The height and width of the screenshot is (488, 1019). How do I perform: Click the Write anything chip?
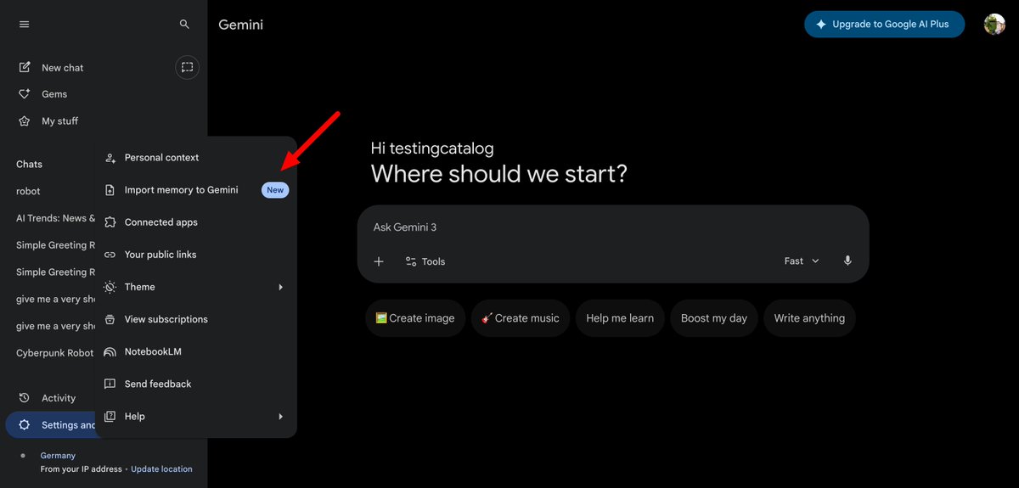809,318
